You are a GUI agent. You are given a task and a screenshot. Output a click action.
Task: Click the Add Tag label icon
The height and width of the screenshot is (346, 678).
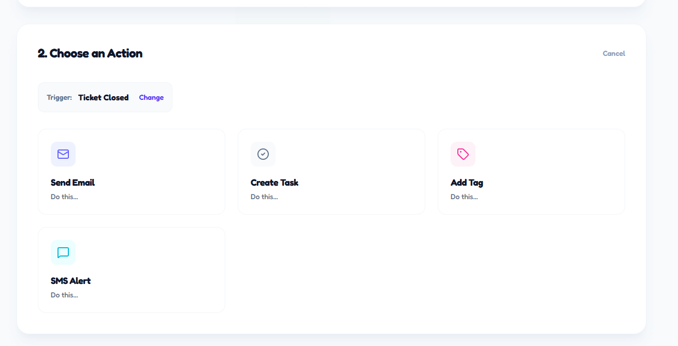[463, 154]
